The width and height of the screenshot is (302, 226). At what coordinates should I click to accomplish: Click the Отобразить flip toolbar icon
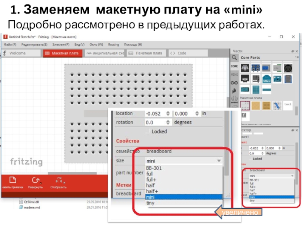[x=59, y=180]
